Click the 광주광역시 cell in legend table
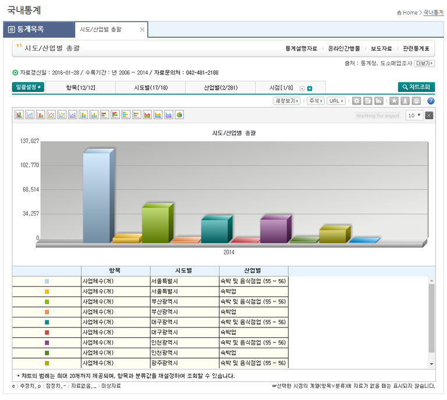The image size is (447, 400). tap(185, 363)
